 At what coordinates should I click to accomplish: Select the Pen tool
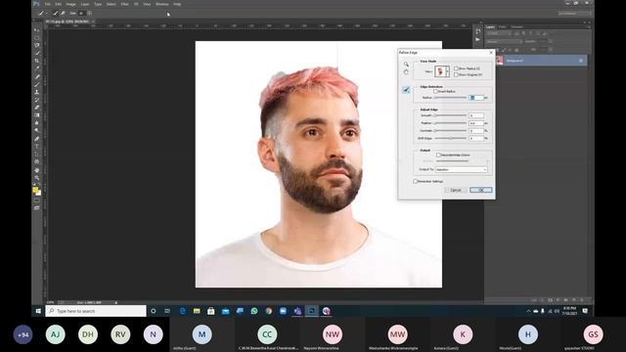(37, 139)
